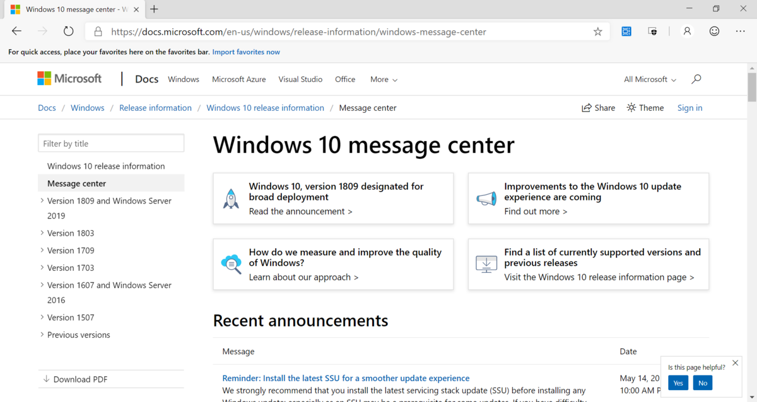Select the Visual Studio menu item
This screenshot has height=402, width=757.
click(300, 79)
